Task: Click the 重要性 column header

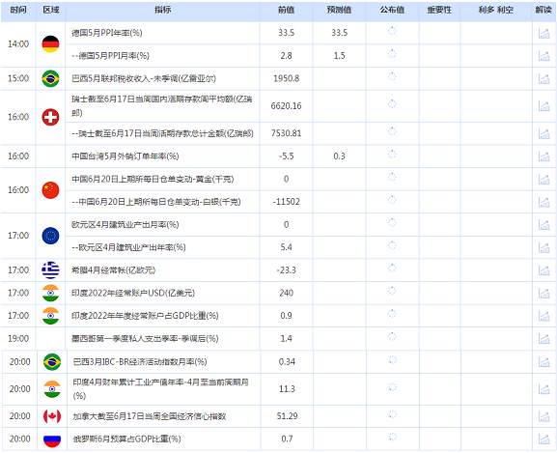Action: click(439, 10)
